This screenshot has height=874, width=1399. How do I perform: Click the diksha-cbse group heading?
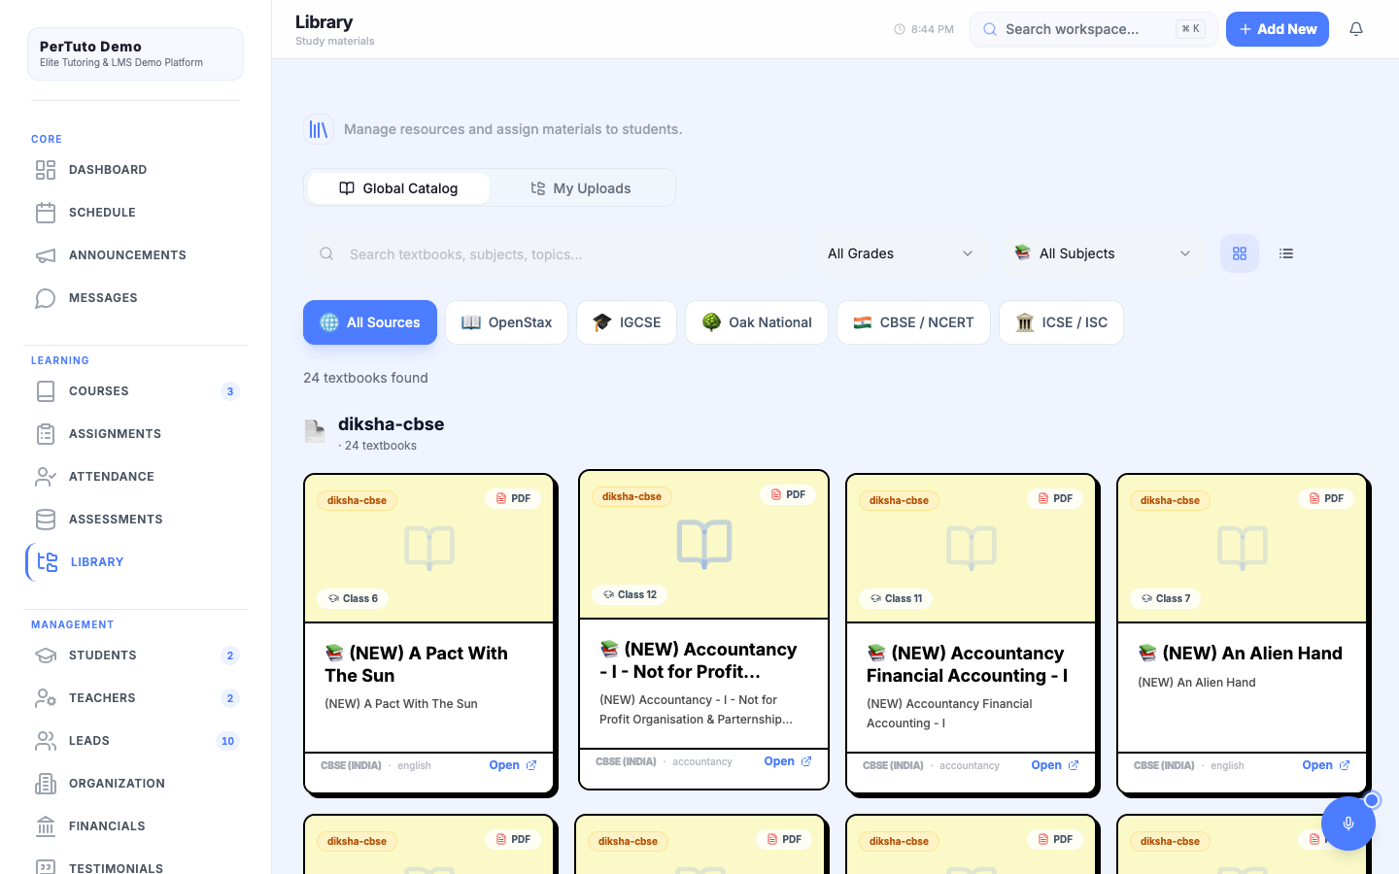[391, 424]
